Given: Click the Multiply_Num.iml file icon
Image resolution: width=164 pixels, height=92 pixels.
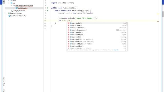Looking at the screenshot, I should pos(12,11).
